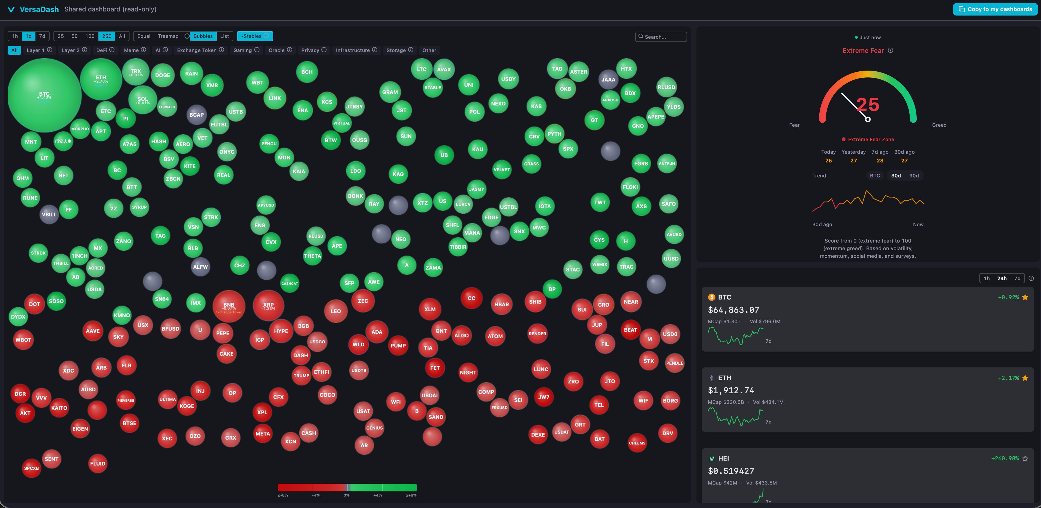Click the search input field
This screenshot has width=1041, height=508.
tap(661, 36)
